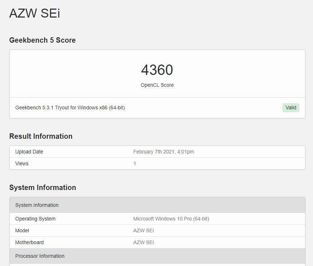Viewport: 313px width, 266px height.
Task: Click the gray System Information table header
Action: [x=157, y=205]
